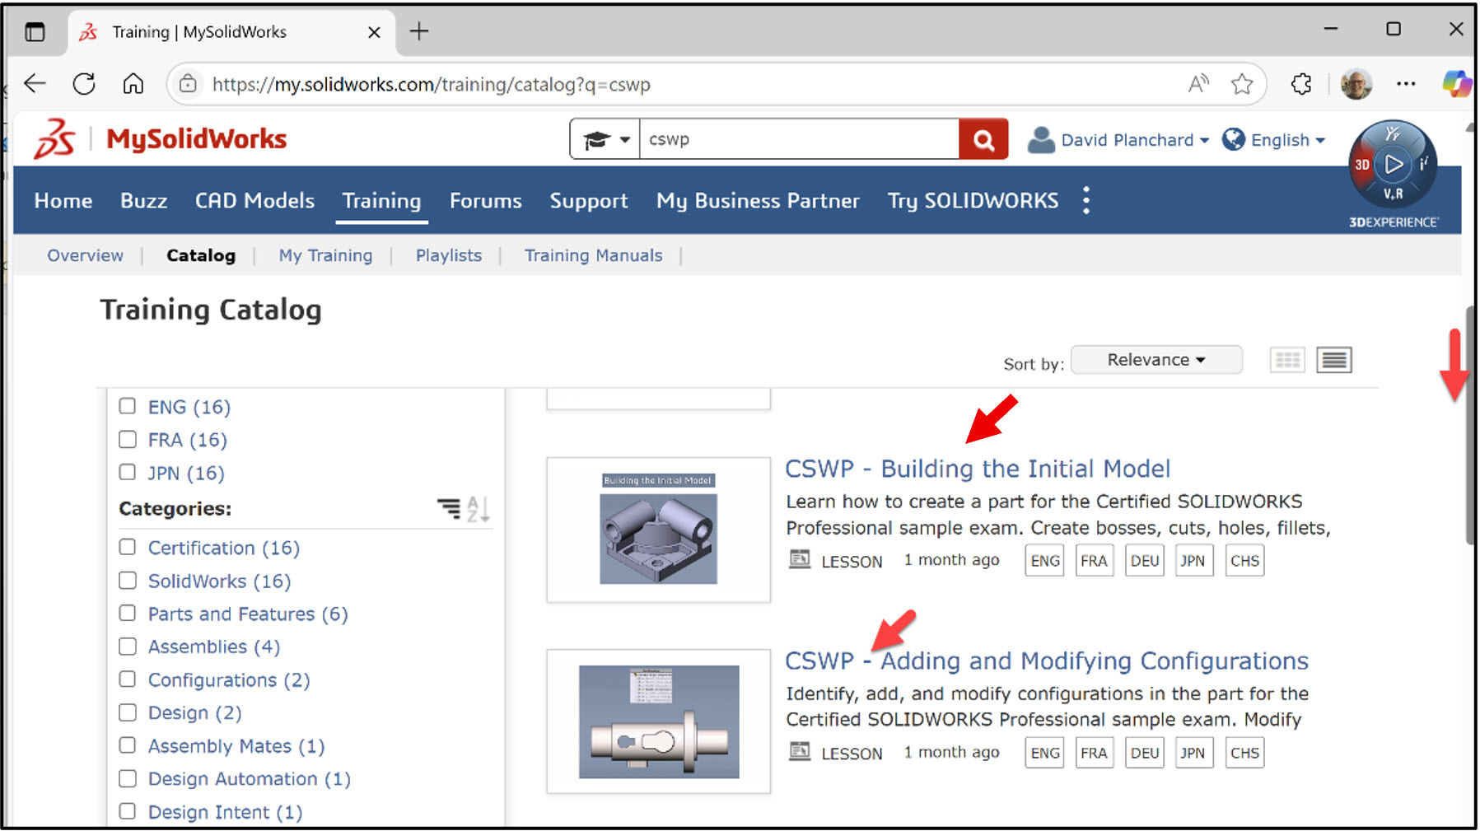The image size is (1480, 831).
Task: Enable the Certification (16) category checkbox
Action: click(128, 547)
